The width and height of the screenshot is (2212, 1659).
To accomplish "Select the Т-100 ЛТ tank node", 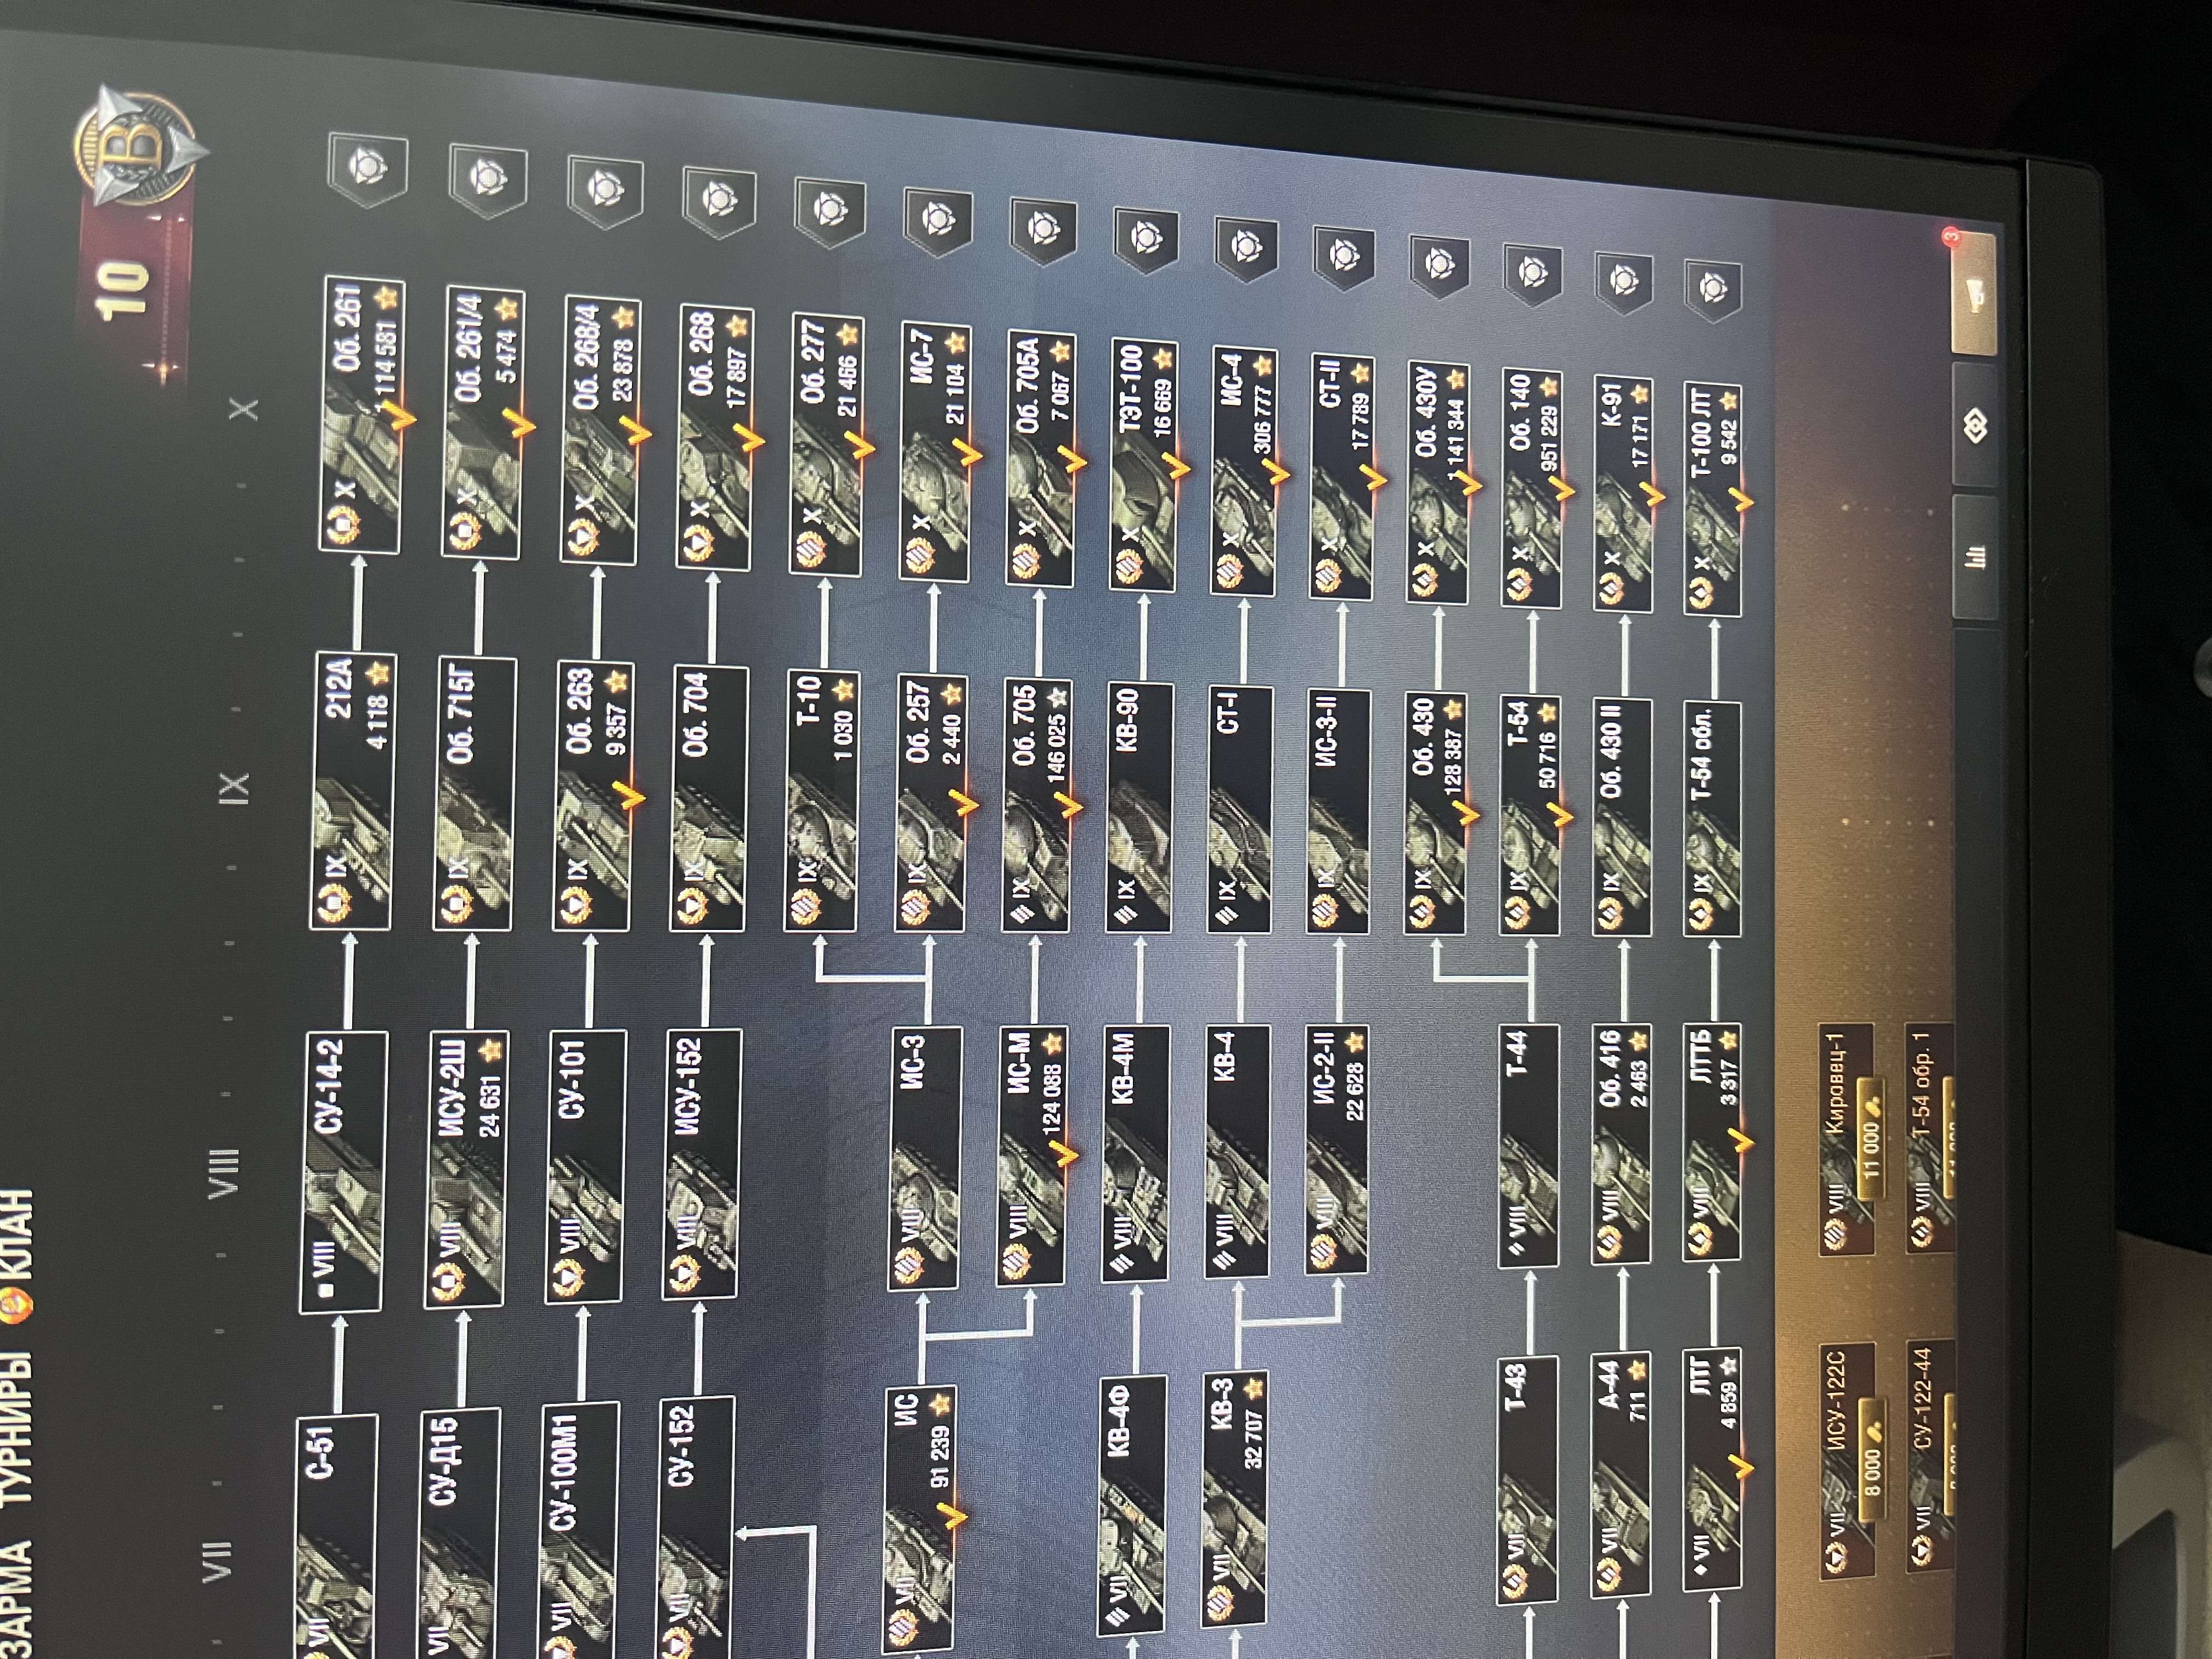I will (x=1712, y=500).
